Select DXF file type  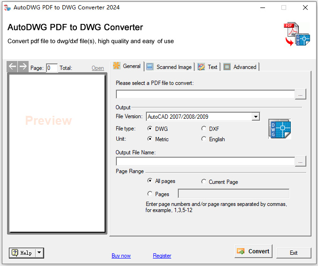210,129
